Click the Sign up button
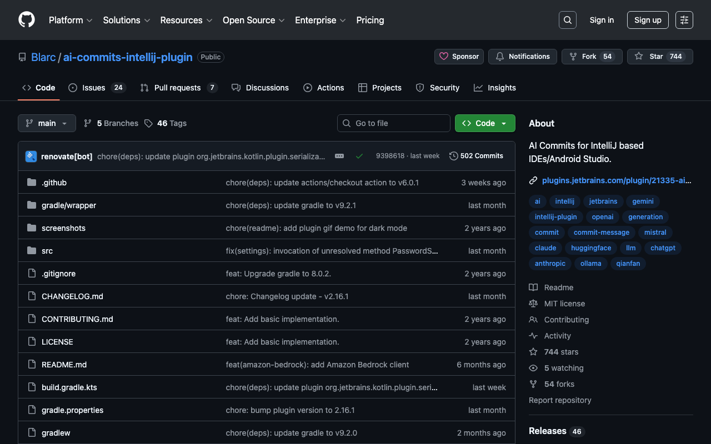711x444 pixels. [648, 20]
